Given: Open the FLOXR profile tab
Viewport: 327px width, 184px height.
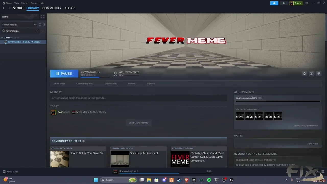Looking at the screenshot, I should [x=70, y=8].
